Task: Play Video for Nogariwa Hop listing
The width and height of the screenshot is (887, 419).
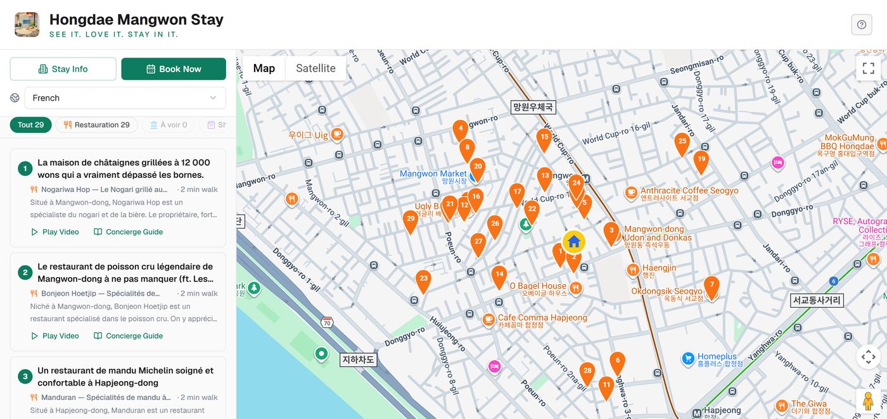Action: [55, 232]
